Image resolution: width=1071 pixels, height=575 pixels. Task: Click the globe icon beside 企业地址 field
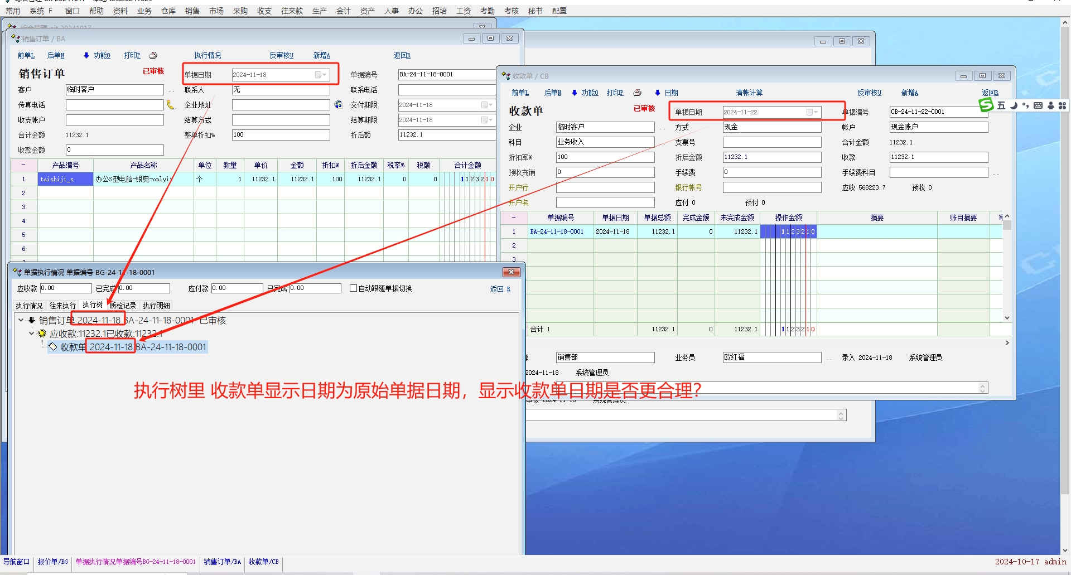point(338,105)
